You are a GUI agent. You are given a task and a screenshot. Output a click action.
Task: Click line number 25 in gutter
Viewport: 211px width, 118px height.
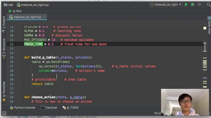12,57
